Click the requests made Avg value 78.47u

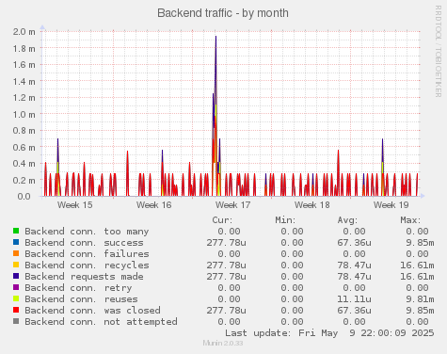coord(354,277)
